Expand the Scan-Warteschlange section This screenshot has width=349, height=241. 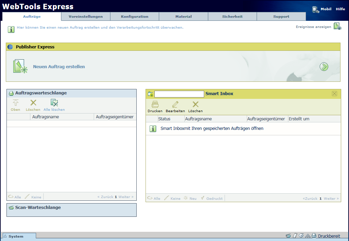click(37, 208)
